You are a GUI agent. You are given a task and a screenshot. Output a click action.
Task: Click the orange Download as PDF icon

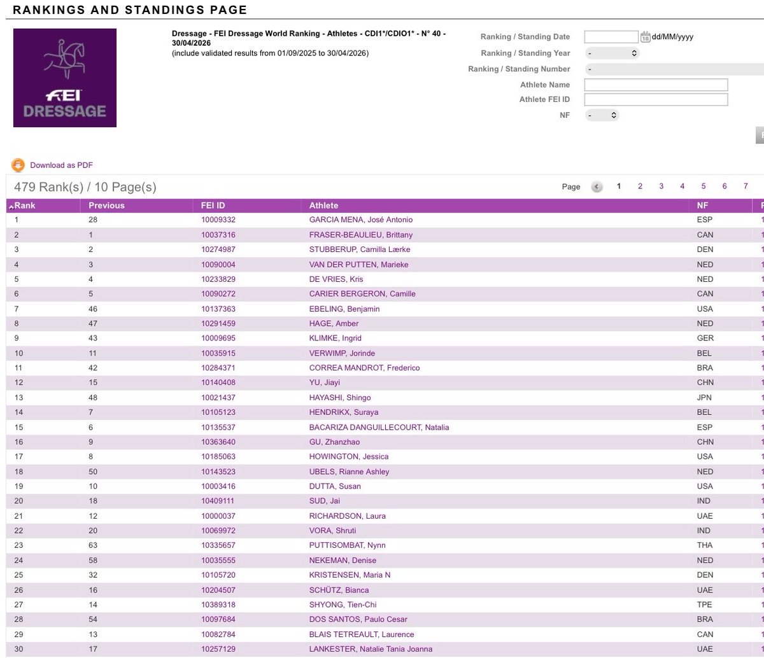[x=18, y=165]
